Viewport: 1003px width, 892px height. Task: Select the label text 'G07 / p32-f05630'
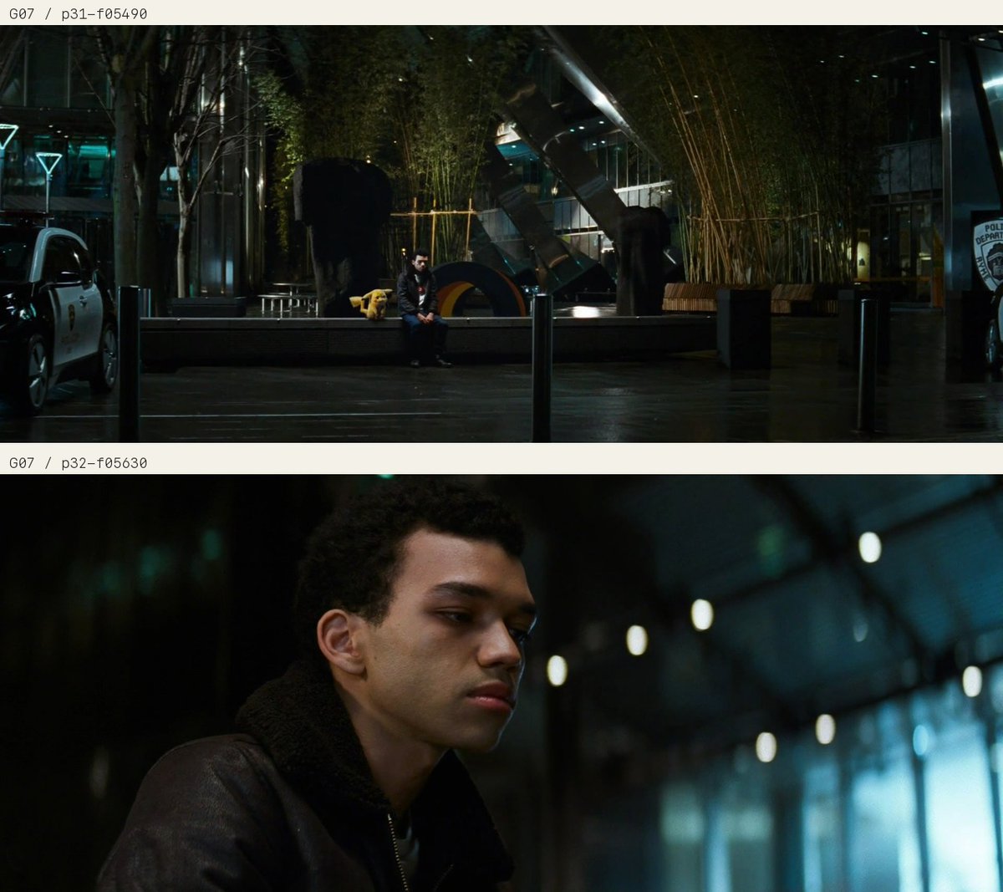coord(79,463)
